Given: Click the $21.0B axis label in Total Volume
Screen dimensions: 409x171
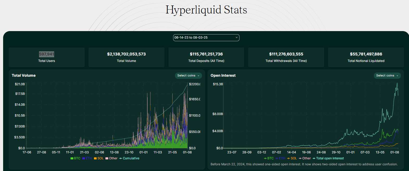Looking at the screenshot, I should click(x=20, y=84).
